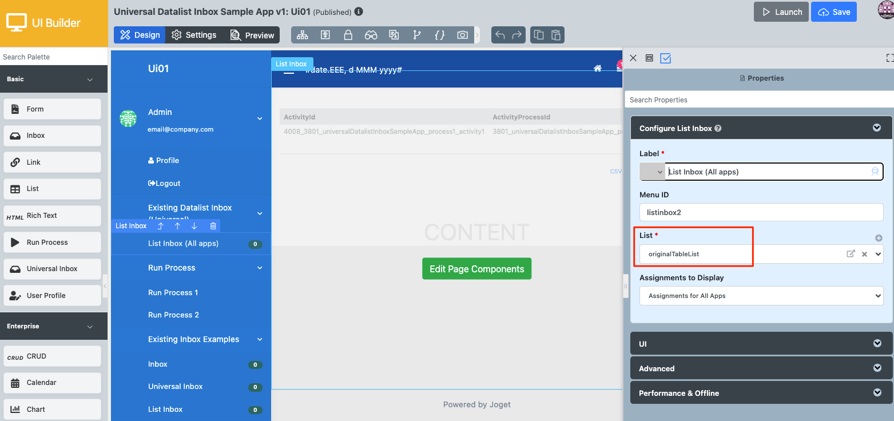
Task: Click the binoculars icon in the toolbar
Action: 371,35
